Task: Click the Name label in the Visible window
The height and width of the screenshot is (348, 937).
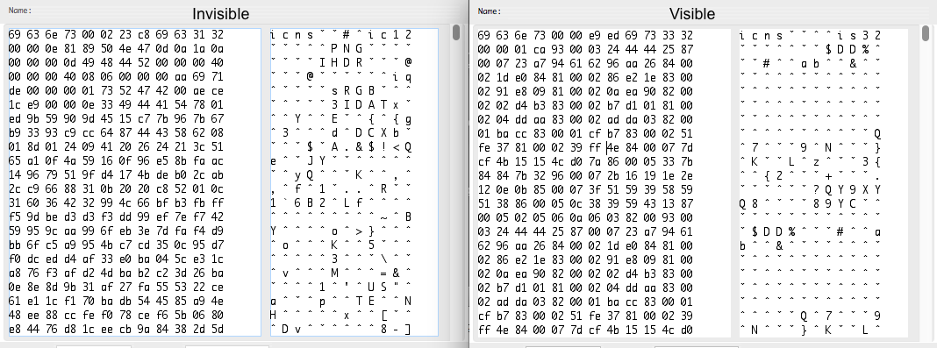Action: pos(490,11)
